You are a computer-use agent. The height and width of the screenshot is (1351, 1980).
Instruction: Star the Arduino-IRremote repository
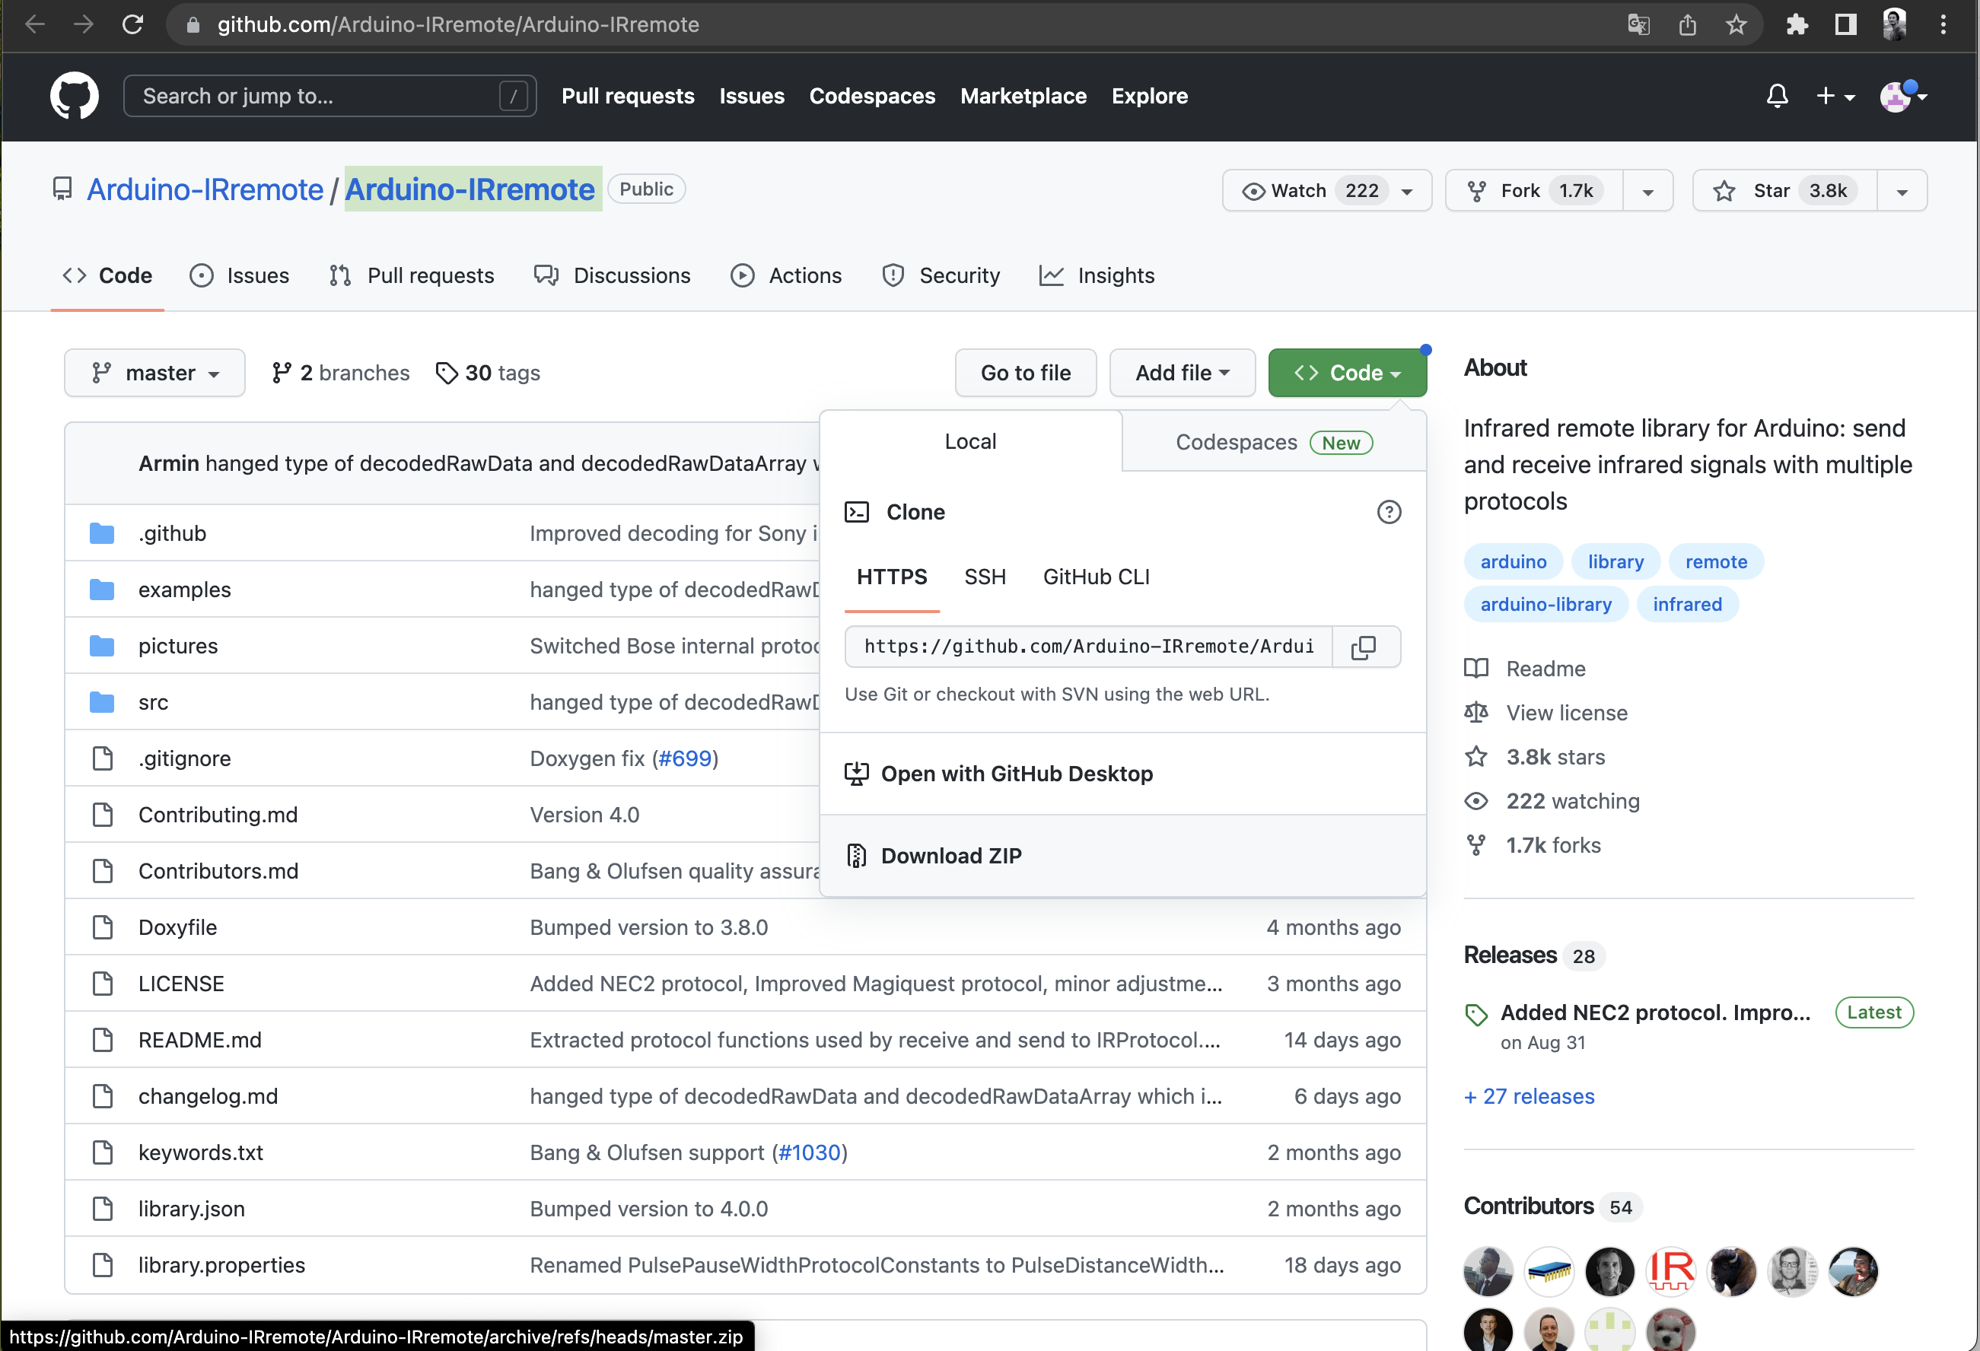(1784, 191)
